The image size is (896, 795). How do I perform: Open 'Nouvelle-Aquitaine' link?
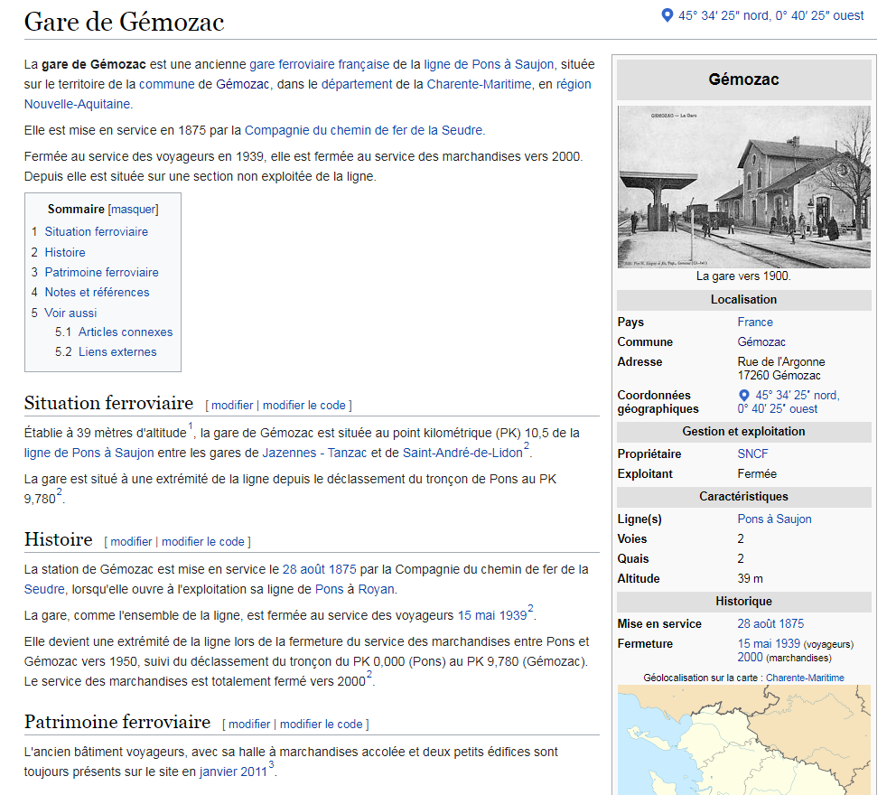(x=77, y=104)
